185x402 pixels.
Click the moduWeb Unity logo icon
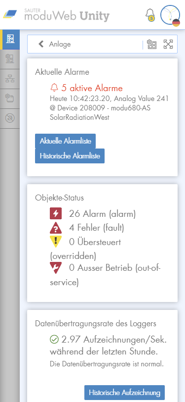(x=10, y=14)
